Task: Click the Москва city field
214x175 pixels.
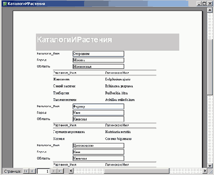Action: coord(98,60)
